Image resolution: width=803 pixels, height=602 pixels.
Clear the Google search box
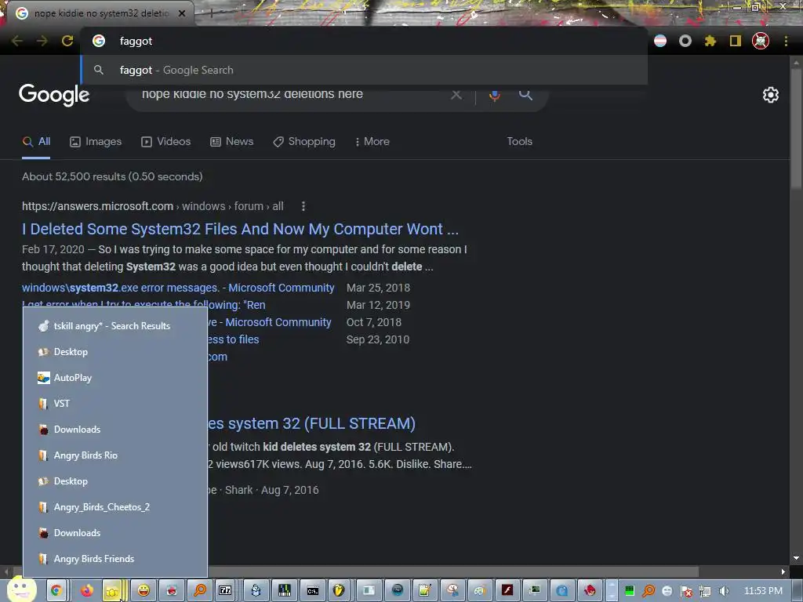pyautogui.click(x=456, y=95)
